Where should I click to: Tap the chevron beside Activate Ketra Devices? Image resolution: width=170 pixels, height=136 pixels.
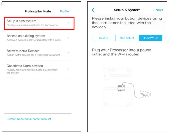[68, 53]
